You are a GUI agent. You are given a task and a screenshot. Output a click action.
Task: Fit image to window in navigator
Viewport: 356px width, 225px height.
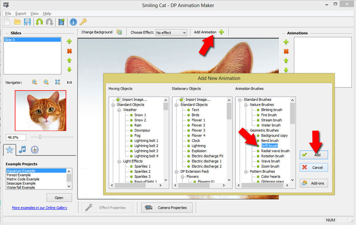(58, 82)
